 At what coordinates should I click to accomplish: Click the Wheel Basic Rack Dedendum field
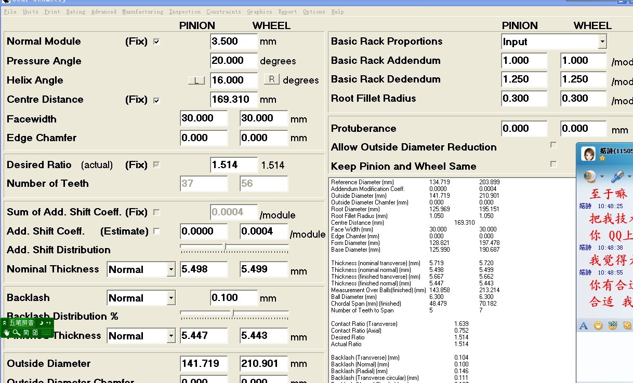click(x=584, y=79)
